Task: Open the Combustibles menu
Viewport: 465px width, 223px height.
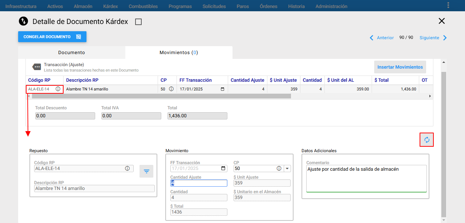Action: tap(143, 6)
